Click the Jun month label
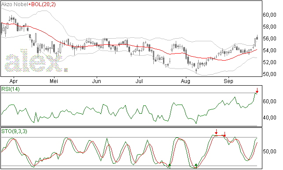 (x=96, y=81)
